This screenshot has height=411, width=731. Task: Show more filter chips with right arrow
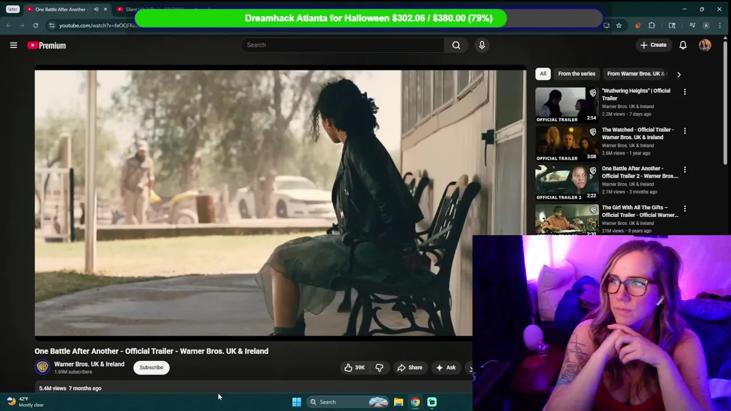678,74
